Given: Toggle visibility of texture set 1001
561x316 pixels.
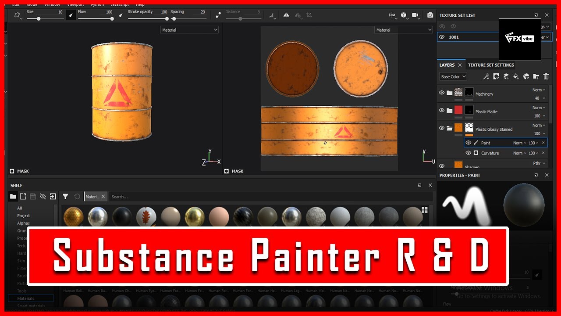Looking at the screenshot, I should pyautogui.click(x=442, y=37).
